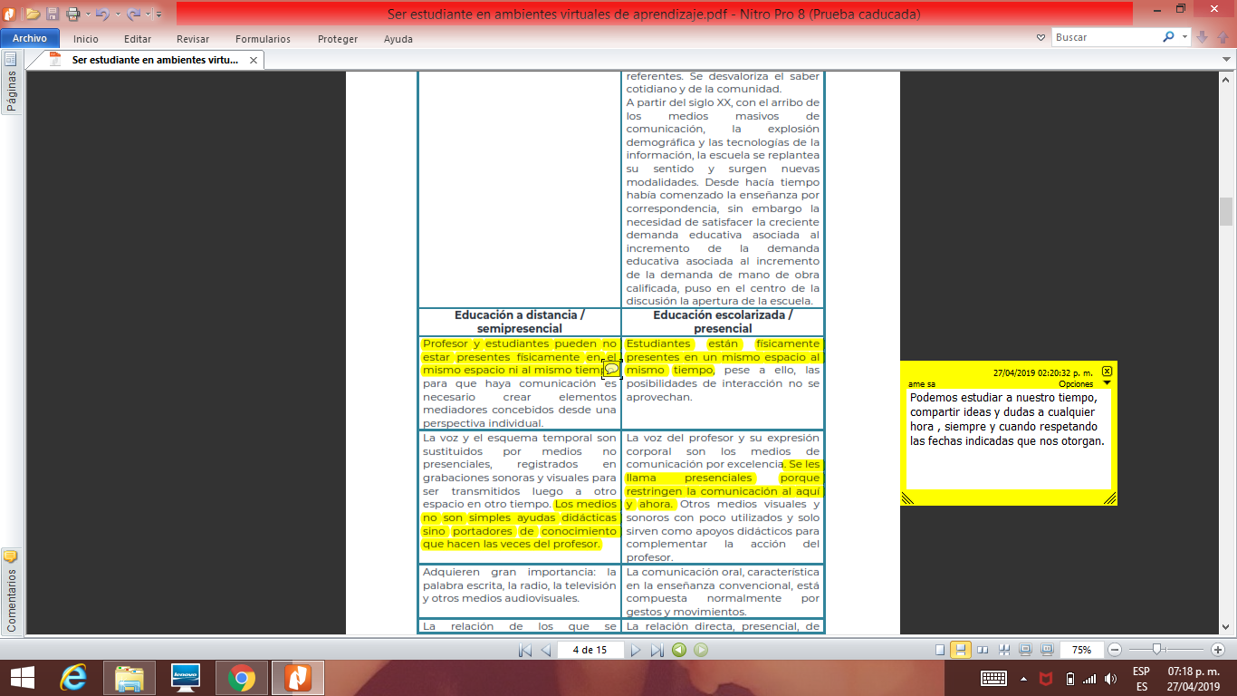Viewport: 1237px width, 696px height.
Task: Enable single page view mode
Action: [x=940, y=650]
